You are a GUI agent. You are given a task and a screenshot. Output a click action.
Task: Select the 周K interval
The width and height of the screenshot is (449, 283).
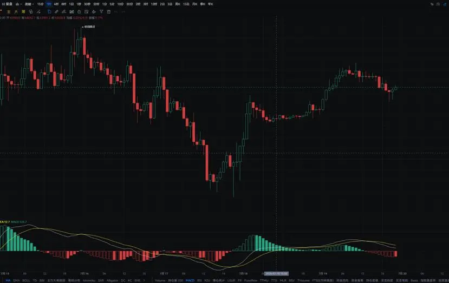click(178, 4)
